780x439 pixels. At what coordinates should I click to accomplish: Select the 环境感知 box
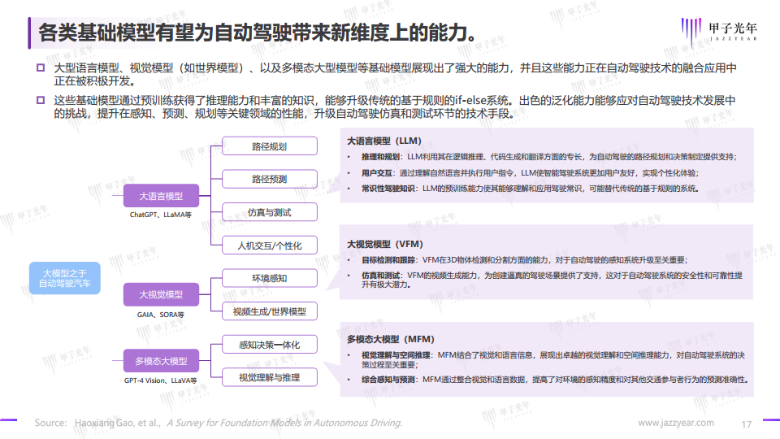click(269, 278)
